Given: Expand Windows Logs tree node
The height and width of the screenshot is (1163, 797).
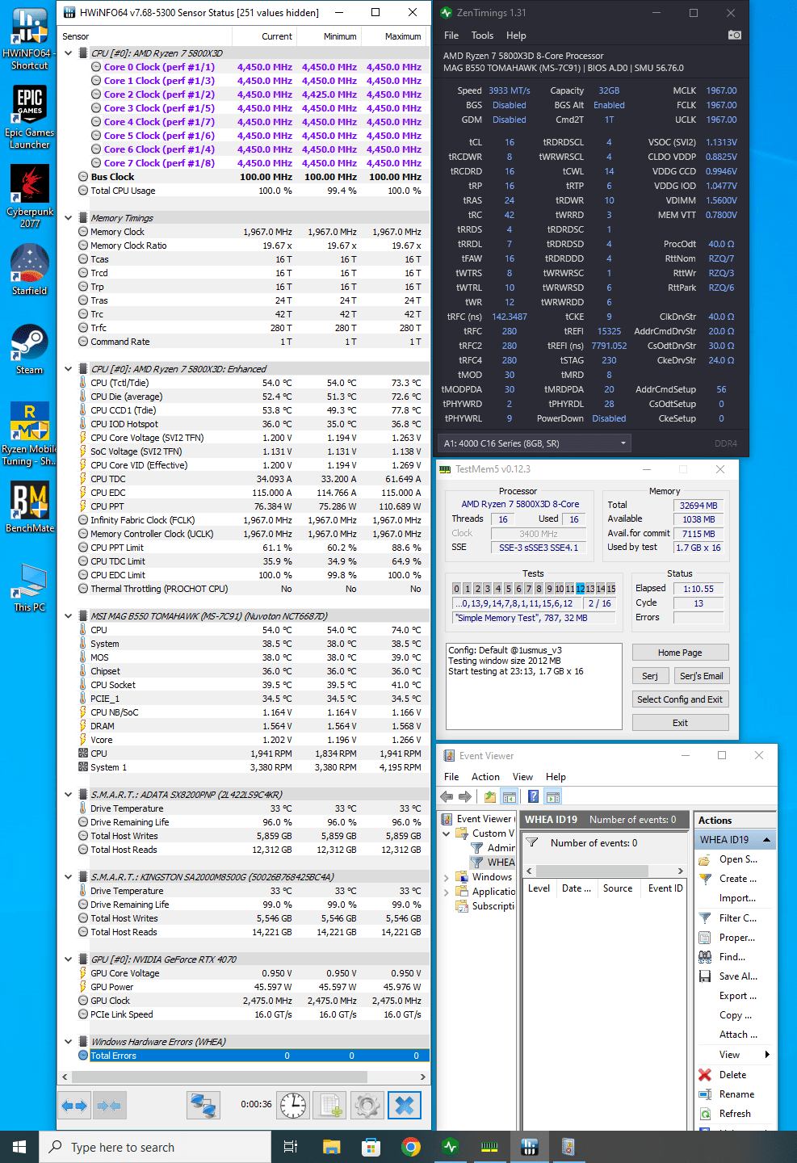Looking at the screenshot, I should pyautogui.click(x=447, y=877).
